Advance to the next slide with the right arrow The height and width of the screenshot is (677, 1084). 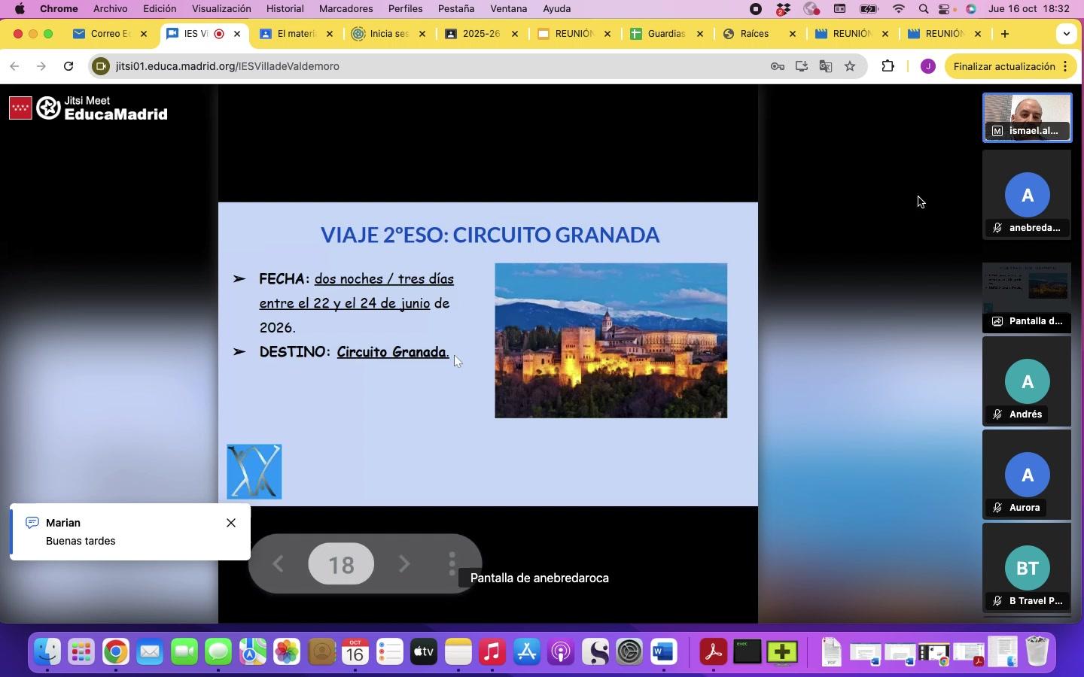point(404,564)
